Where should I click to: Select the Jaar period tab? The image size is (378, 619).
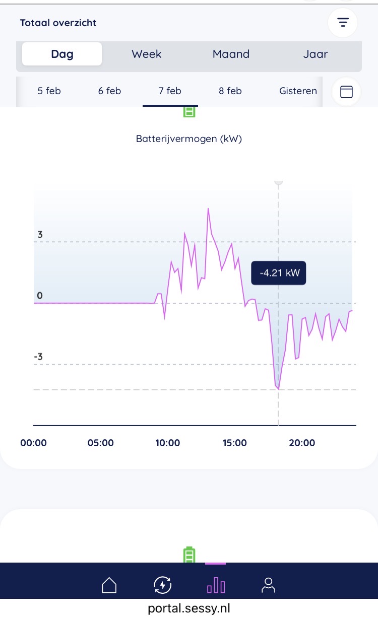tap(316, 54)
